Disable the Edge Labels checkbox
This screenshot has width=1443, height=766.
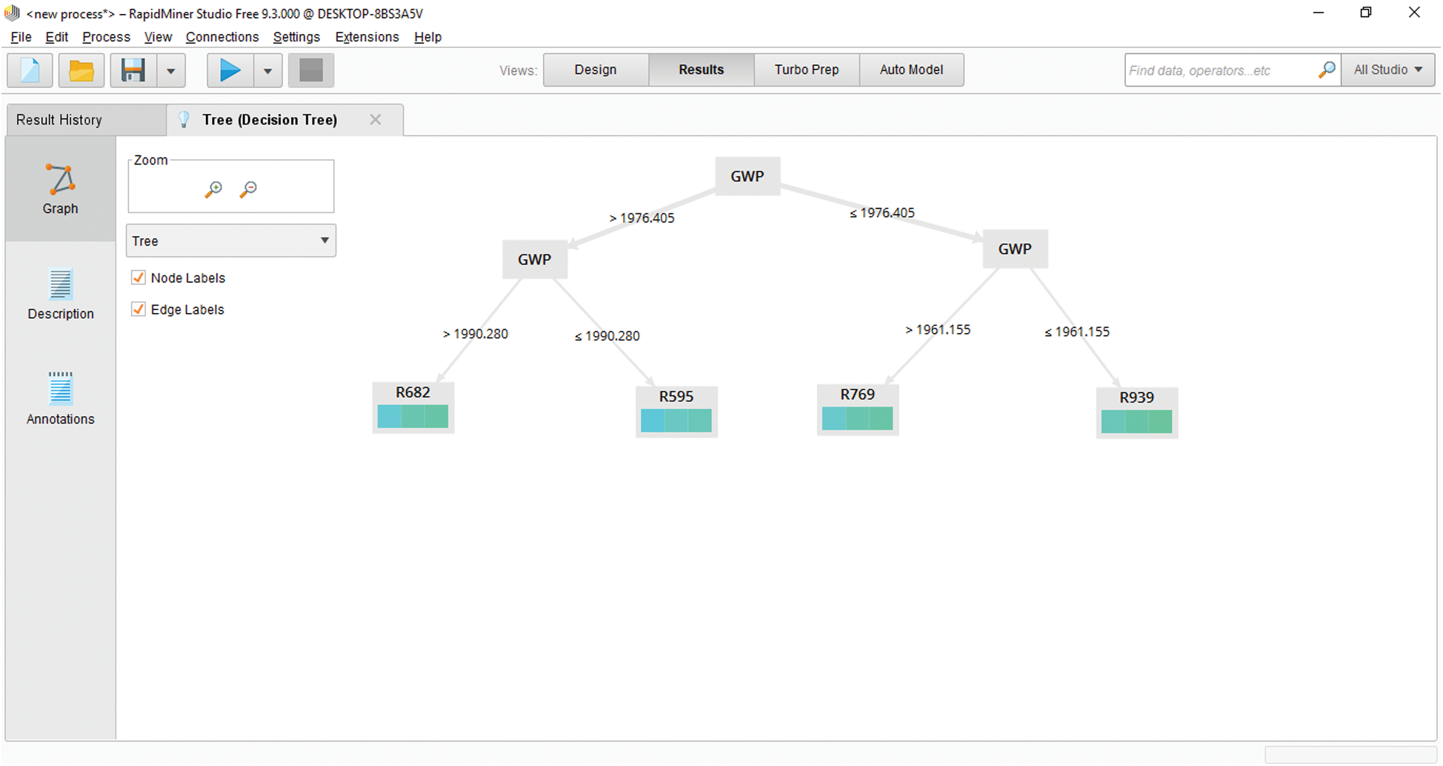click(x=139, y=309)
